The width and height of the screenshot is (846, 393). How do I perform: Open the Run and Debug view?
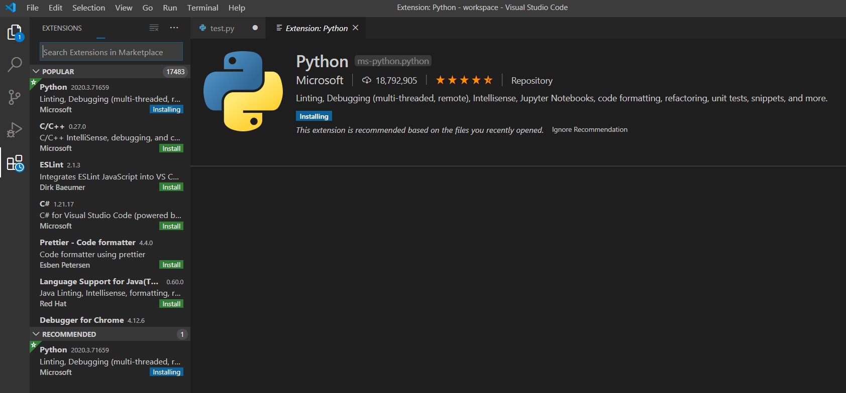click(x=15, y=130)
